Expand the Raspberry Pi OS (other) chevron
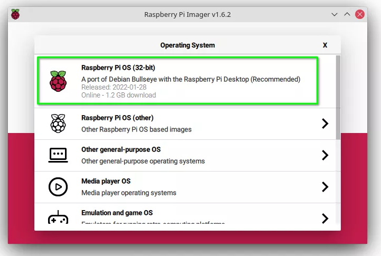 coord(325,124)
